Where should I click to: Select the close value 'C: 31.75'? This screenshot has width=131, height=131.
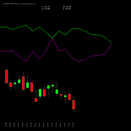(x=46, y=7)
